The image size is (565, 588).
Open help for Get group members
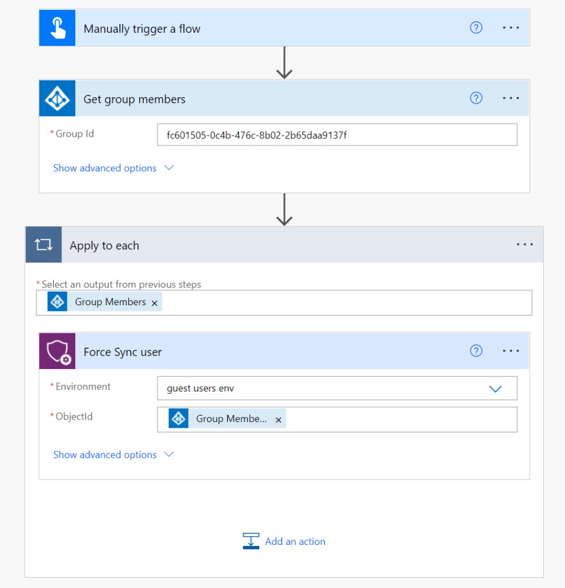pos(476,98)
